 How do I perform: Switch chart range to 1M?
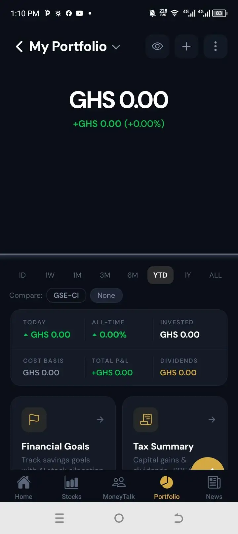click(77, 275)
